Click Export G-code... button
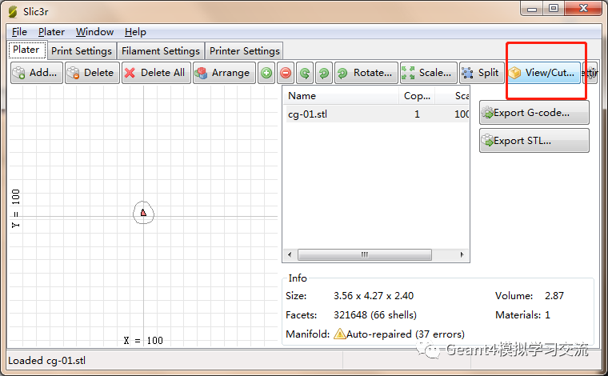The width and height of the screenshot is (608, 376). pyautogui.click(x=534, y=113)
